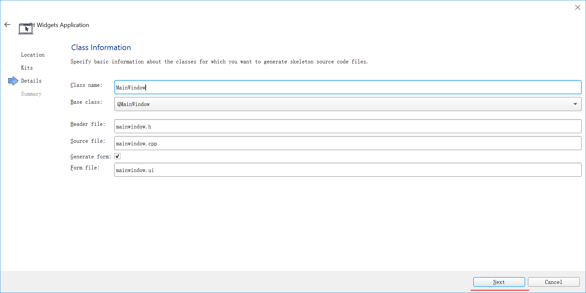The height and width of the screenshot is (293, 586).
Task: Click the 'Source file:' label
Action: [x=88, y=141]
